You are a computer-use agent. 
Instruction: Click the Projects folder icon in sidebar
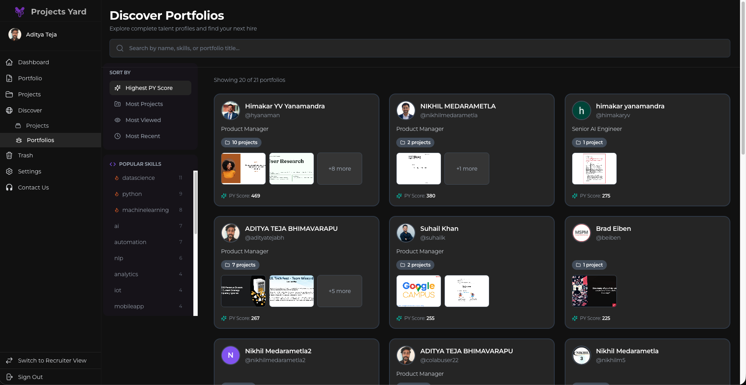9,94
